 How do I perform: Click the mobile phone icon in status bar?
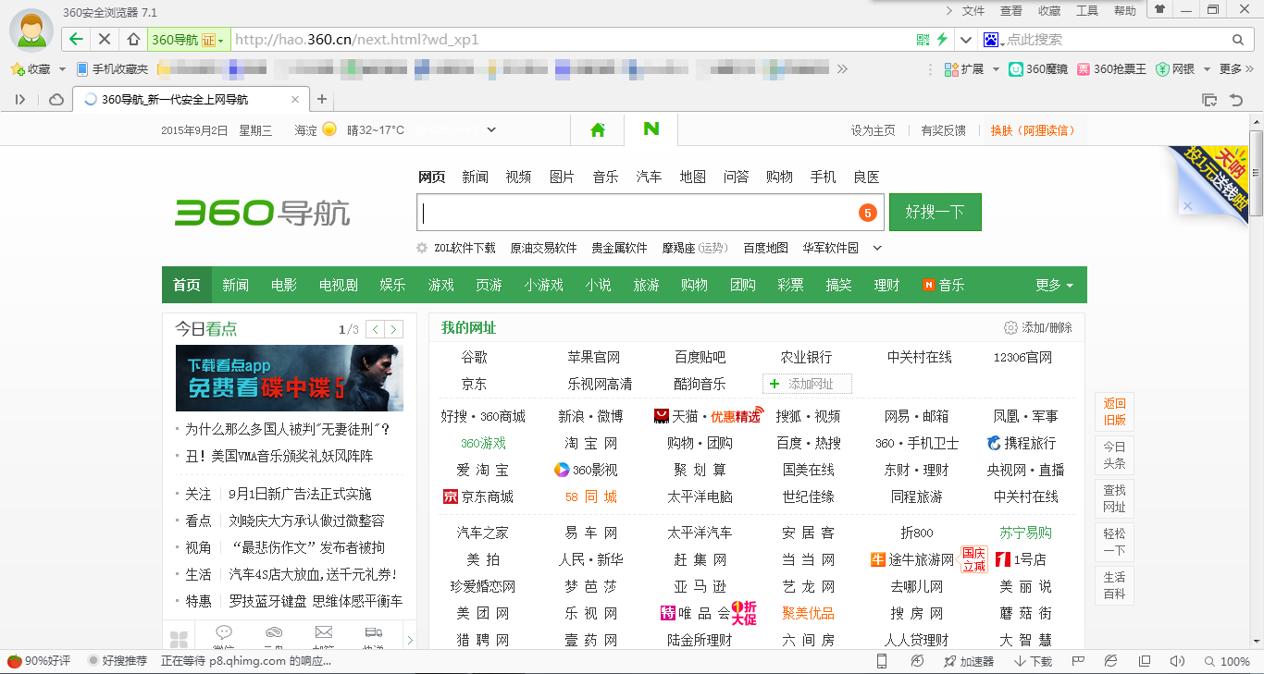[882, 661]
